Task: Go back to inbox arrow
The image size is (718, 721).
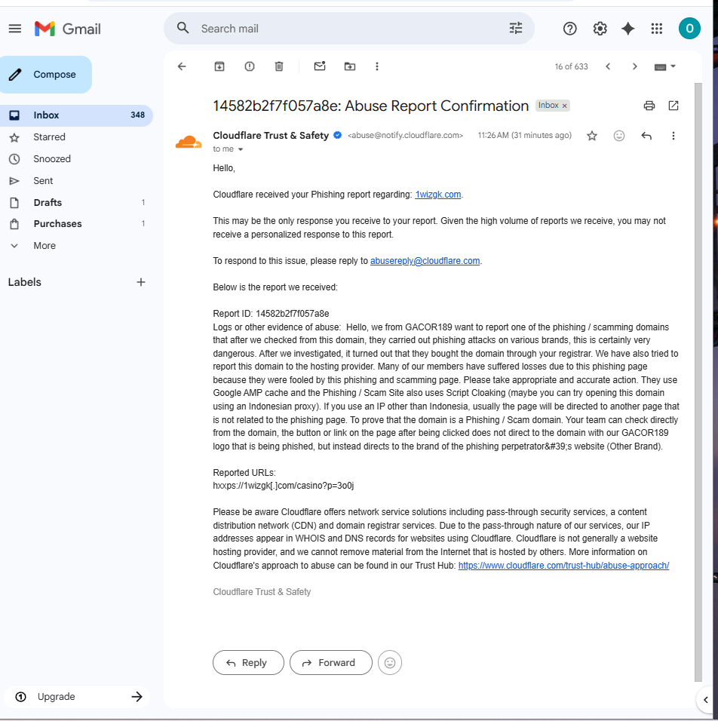Action: tap(182, 66)
